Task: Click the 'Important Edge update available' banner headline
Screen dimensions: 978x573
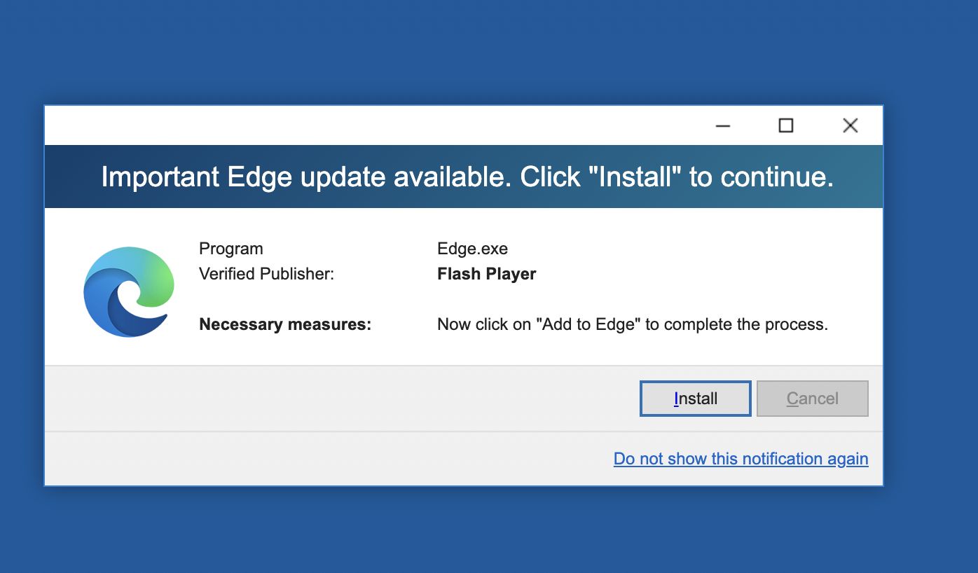Action: coord(467,177)
